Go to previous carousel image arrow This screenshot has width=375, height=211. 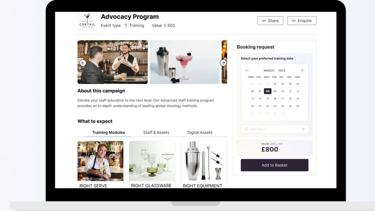tap(83, 63)
